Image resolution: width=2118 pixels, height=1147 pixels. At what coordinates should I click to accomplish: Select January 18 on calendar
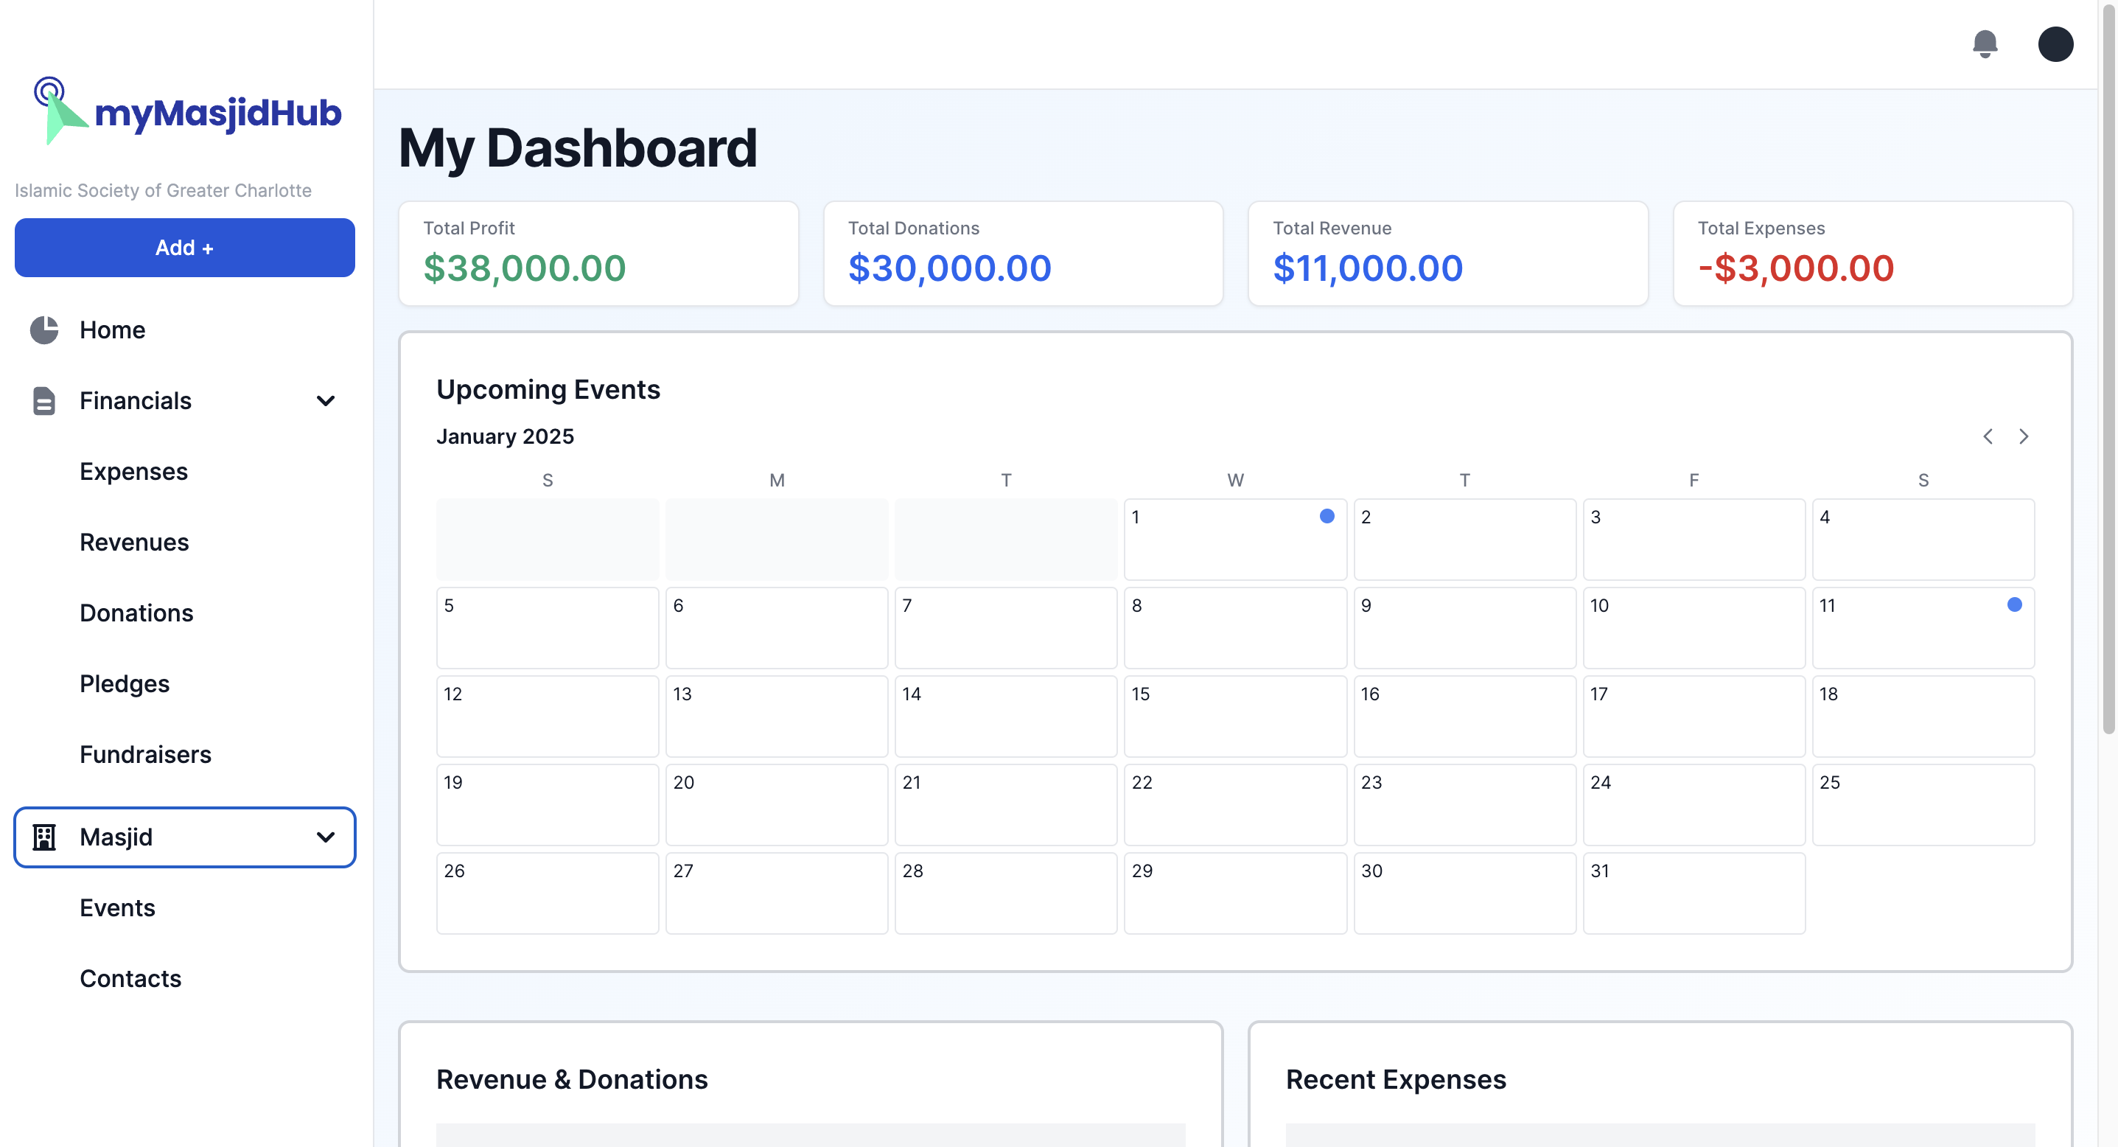tap(1923, 717)
